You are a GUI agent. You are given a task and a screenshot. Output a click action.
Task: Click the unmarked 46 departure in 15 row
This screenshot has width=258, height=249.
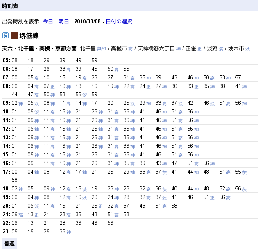pos(158,154)
